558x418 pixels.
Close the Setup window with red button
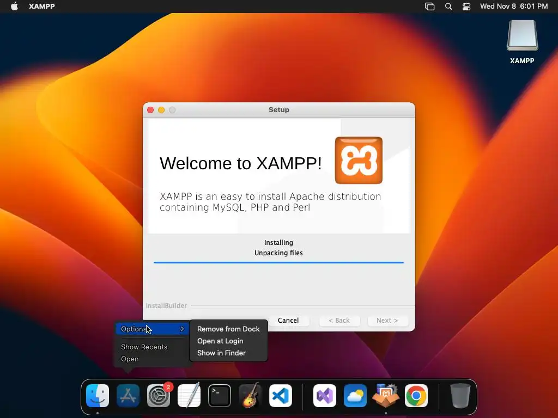pos(150,110)
